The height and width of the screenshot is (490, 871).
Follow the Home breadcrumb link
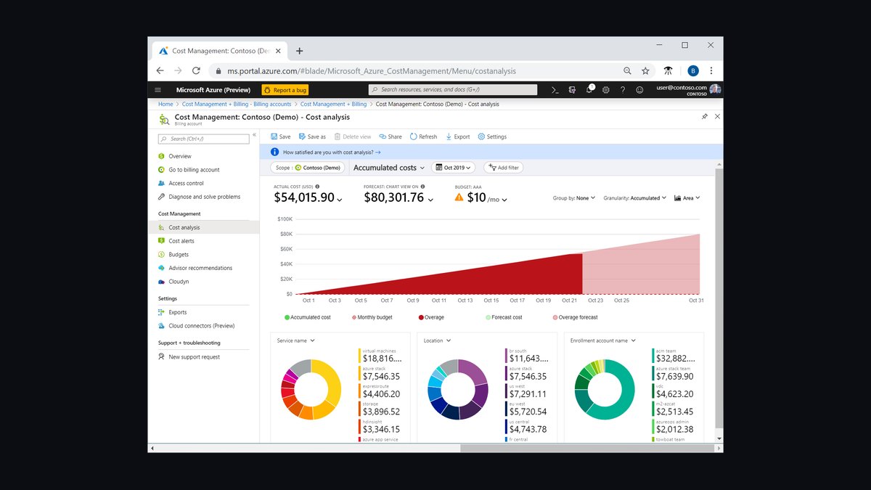[x=165, y=104]
